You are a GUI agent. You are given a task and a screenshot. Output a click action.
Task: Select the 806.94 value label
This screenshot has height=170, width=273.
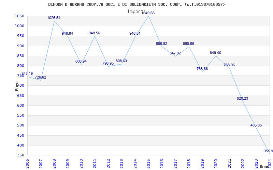81,61
